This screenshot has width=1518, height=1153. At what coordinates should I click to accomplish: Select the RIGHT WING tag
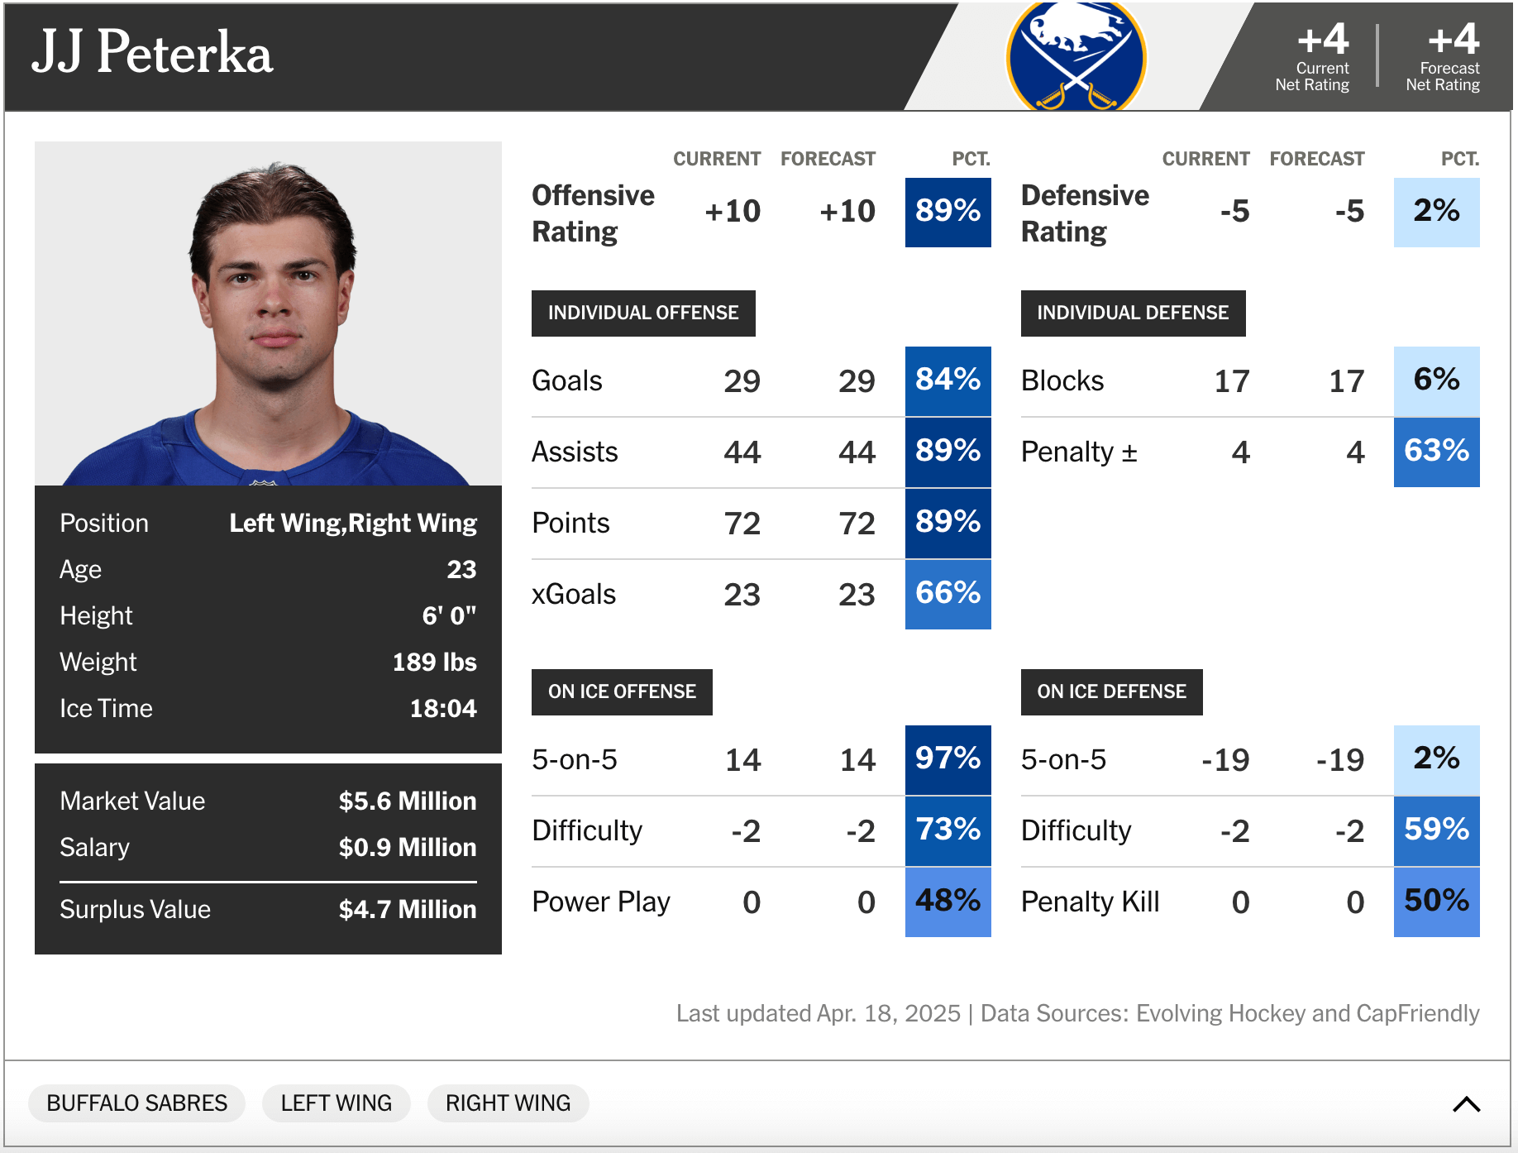click(508, 1103)
